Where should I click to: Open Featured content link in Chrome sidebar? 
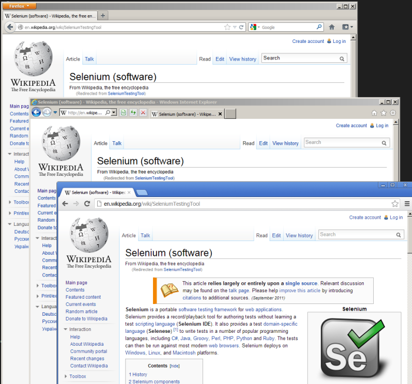(x=83, y=297)
